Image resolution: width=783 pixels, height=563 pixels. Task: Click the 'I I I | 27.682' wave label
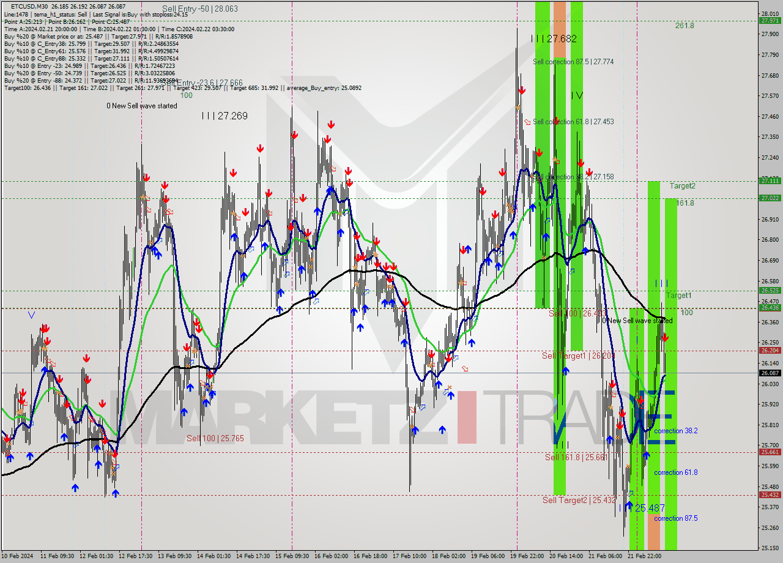554,39
